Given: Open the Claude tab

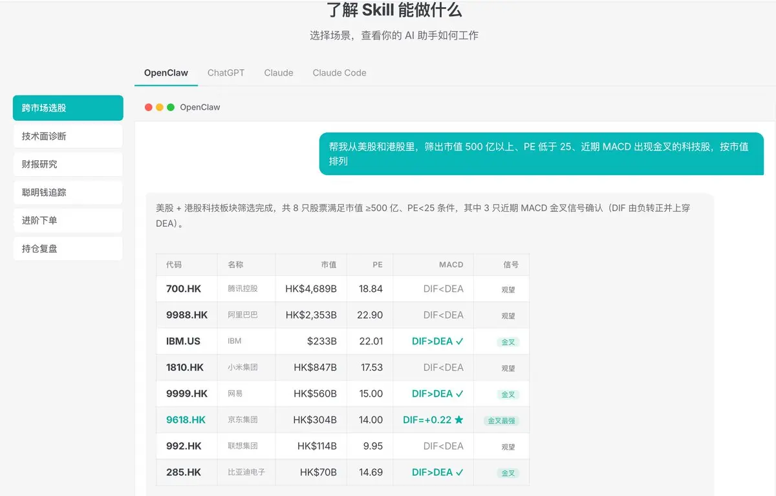Looking at the screenshot, I should tap(279, 73).
